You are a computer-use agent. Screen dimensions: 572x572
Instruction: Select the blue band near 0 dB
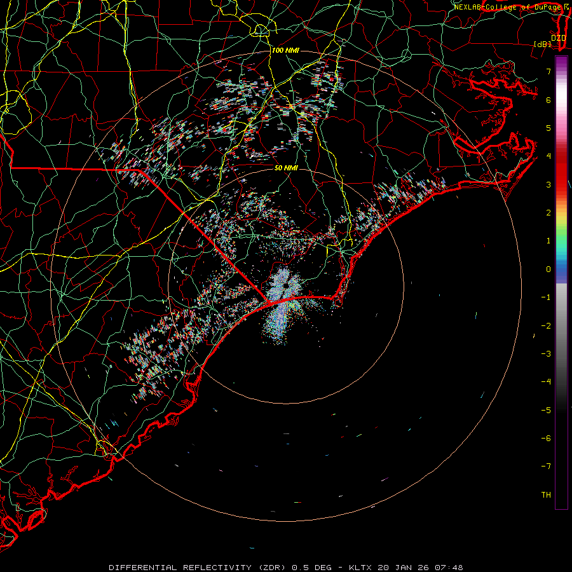coord(561,272)
